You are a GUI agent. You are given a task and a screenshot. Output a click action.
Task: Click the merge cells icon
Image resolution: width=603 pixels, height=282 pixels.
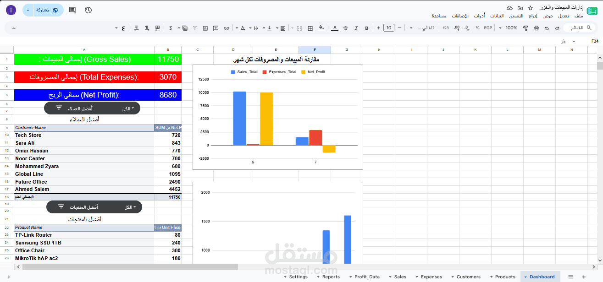(x=299, y=28)
